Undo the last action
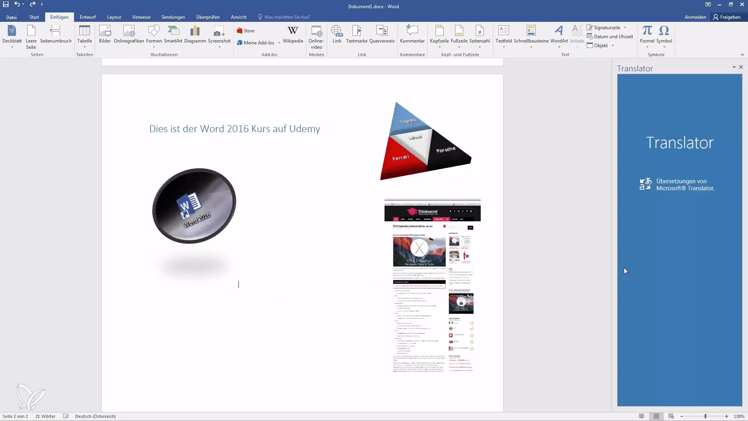Screen dimensions: 748x421 pyautogui.click(x=17, y=4)
